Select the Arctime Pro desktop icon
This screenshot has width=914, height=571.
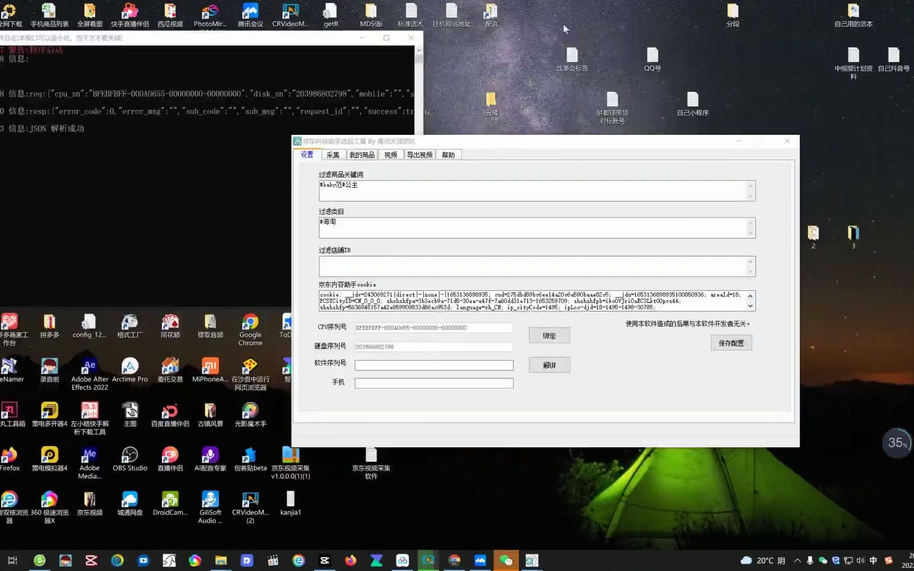[130, 370]
